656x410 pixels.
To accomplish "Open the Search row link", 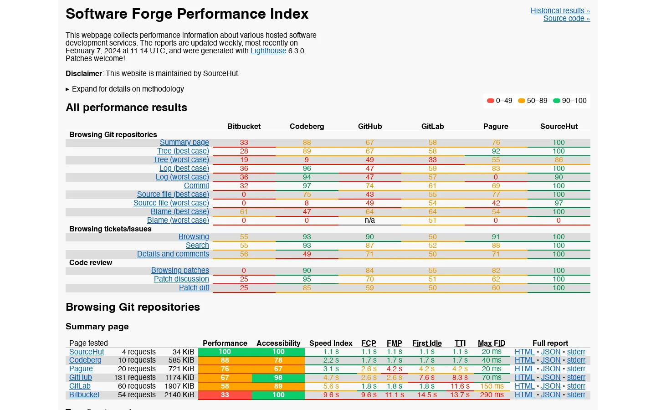I will (x=197, y=245).
